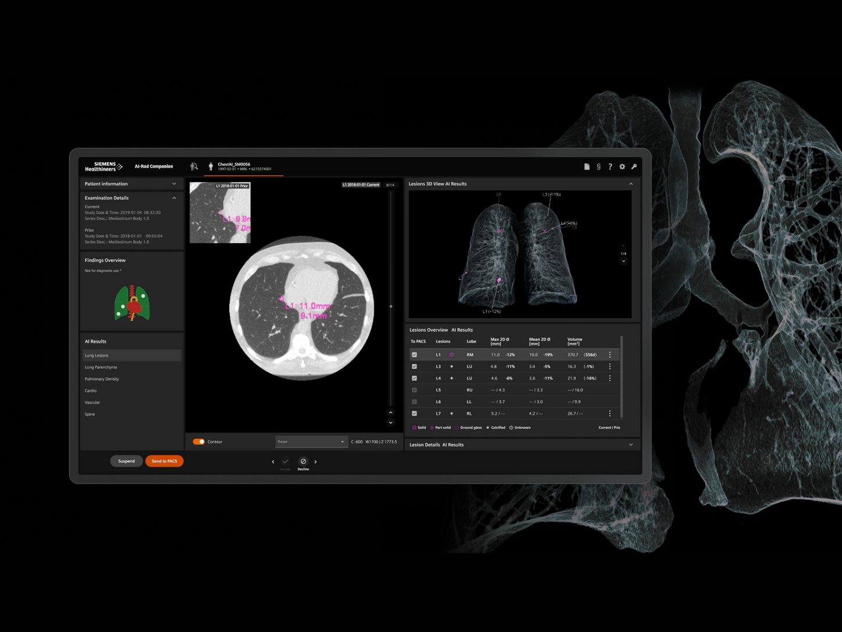Uncheck To PACS for lesion L3
The height and width of the screenshot is (632, 842).
(x=415, y=367)
